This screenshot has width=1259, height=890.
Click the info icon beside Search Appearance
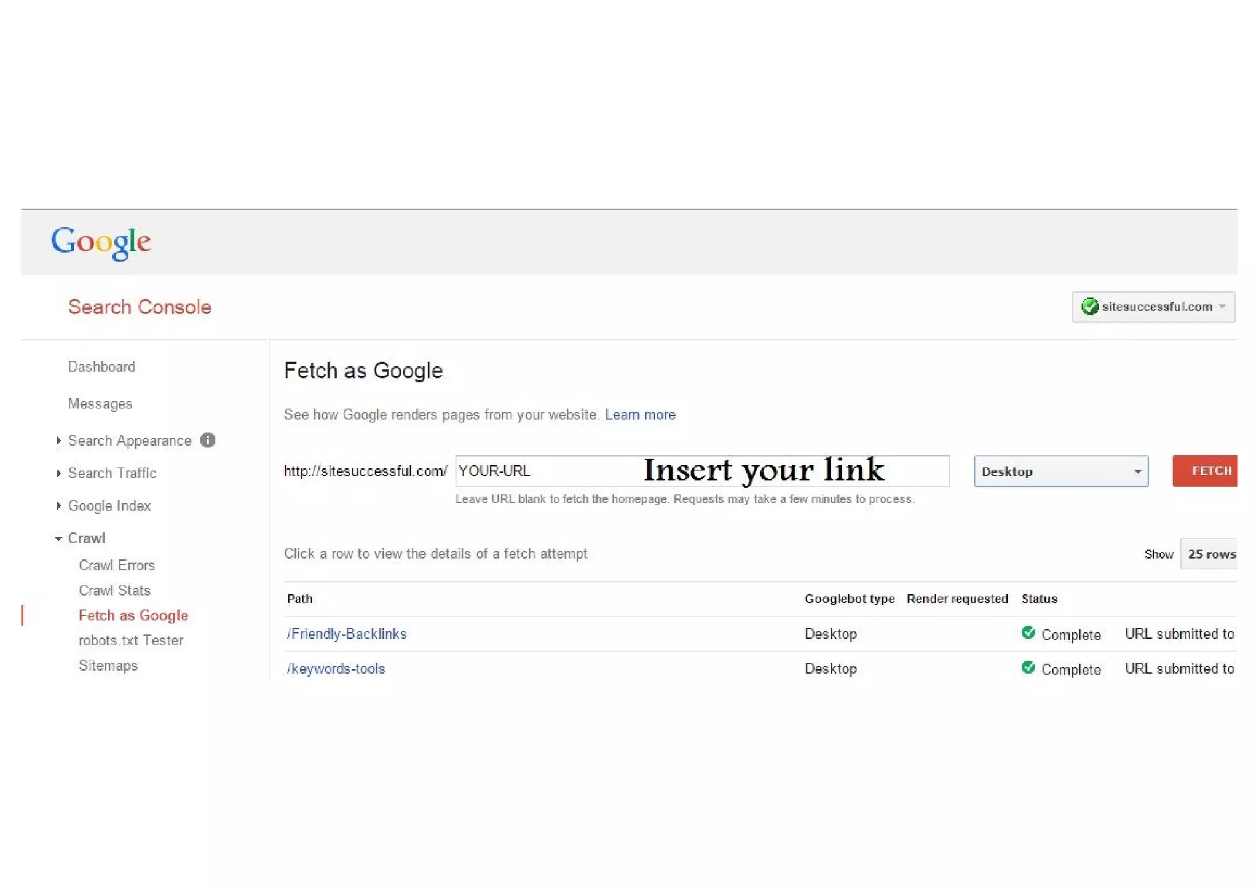click(x=208, y=440)
